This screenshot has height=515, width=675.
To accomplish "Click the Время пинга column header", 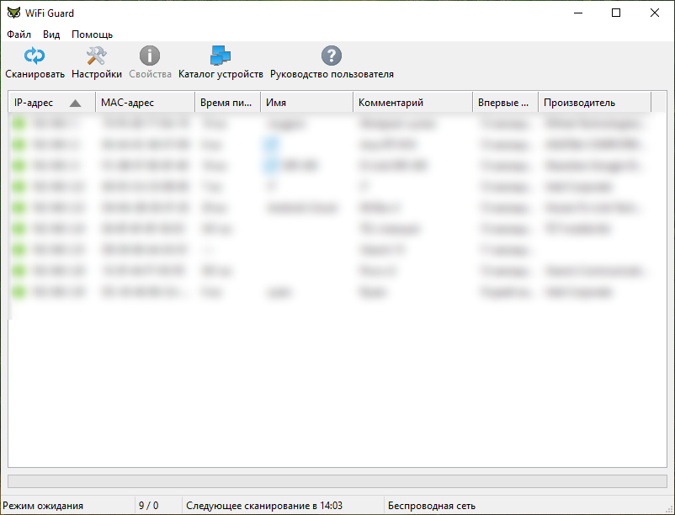I will click(x=225, y=103).
